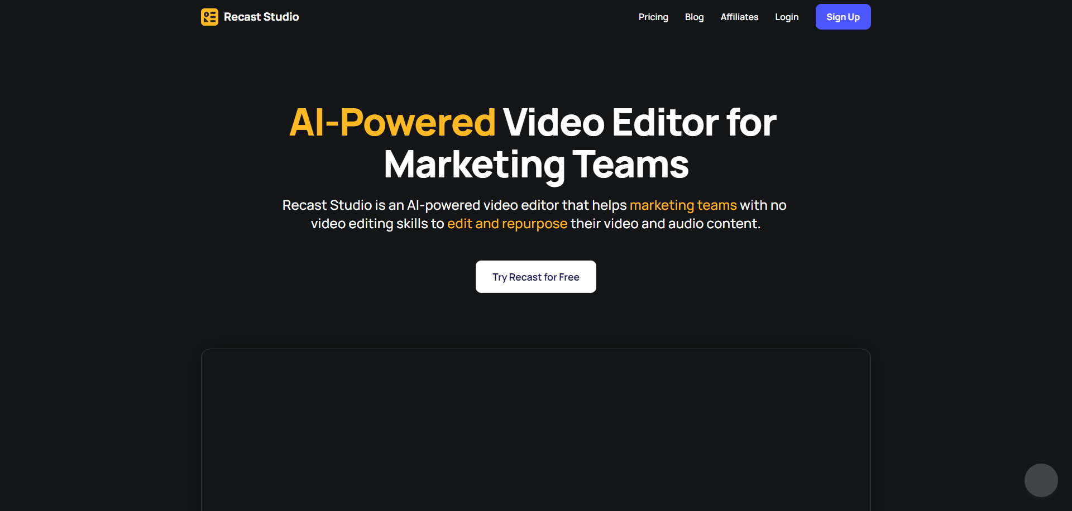Open the Login page
1072x511 pixels.
(787, 17)
